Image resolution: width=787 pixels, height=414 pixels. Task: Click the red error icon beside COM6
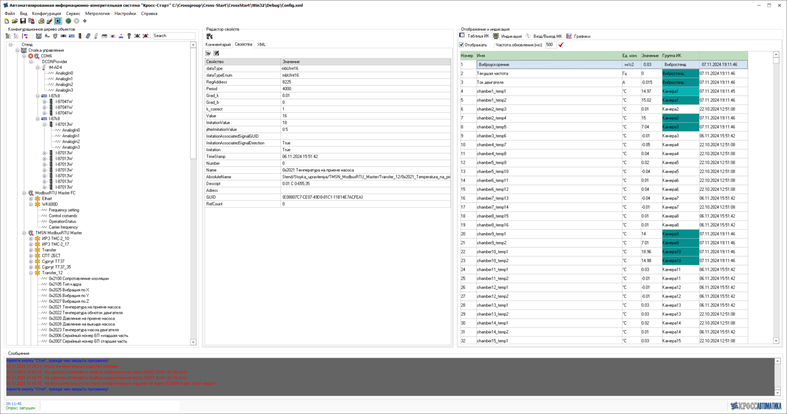coord(31,56)
